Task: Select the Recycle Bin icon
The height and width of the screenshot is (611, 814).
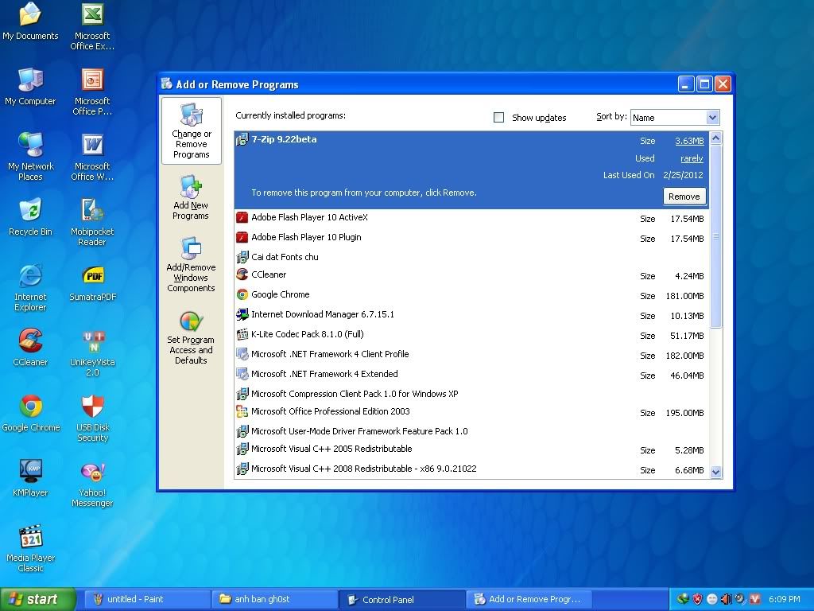Action: tap(30, 217)
